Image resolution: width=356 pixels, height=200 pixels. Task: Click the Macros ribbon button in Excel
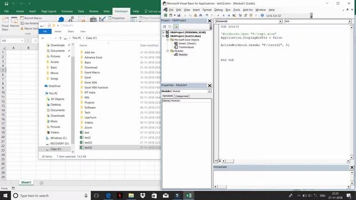[14, 22]
